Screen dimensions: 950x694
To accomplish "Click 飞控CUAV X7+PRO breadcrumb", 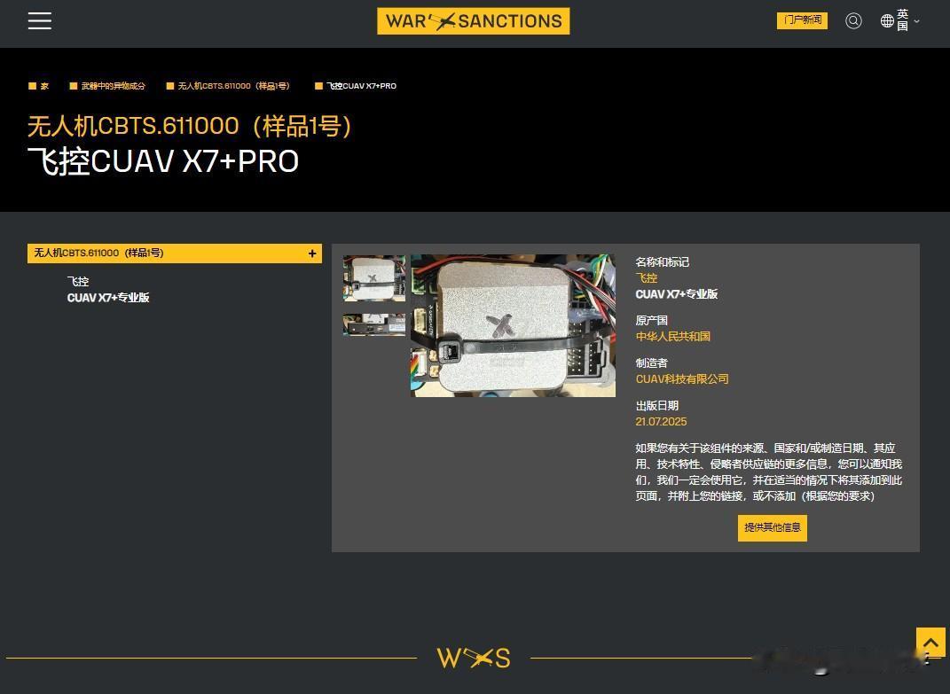I will tap(361, 86).
